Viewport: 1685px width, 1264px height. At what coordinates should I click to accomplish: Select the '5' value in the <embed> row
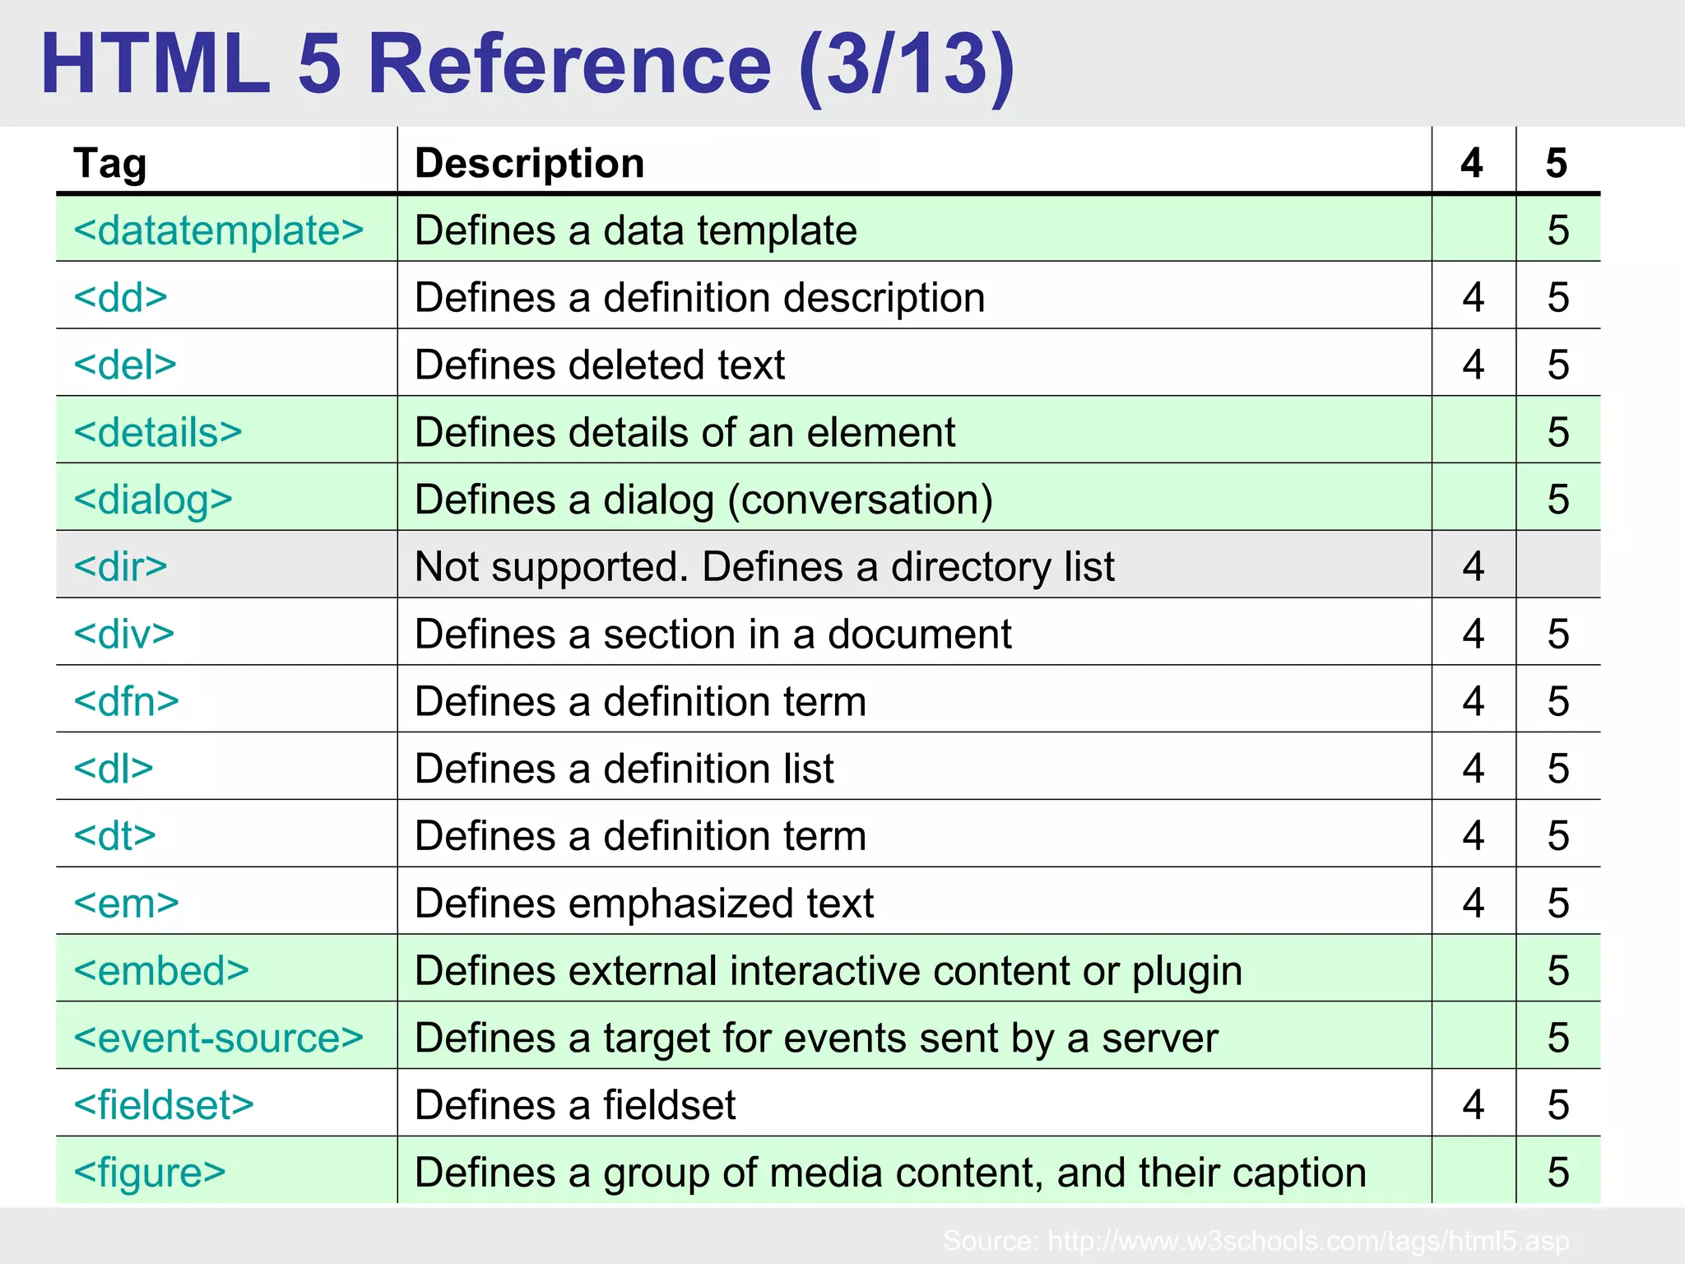coord(1558,972)
